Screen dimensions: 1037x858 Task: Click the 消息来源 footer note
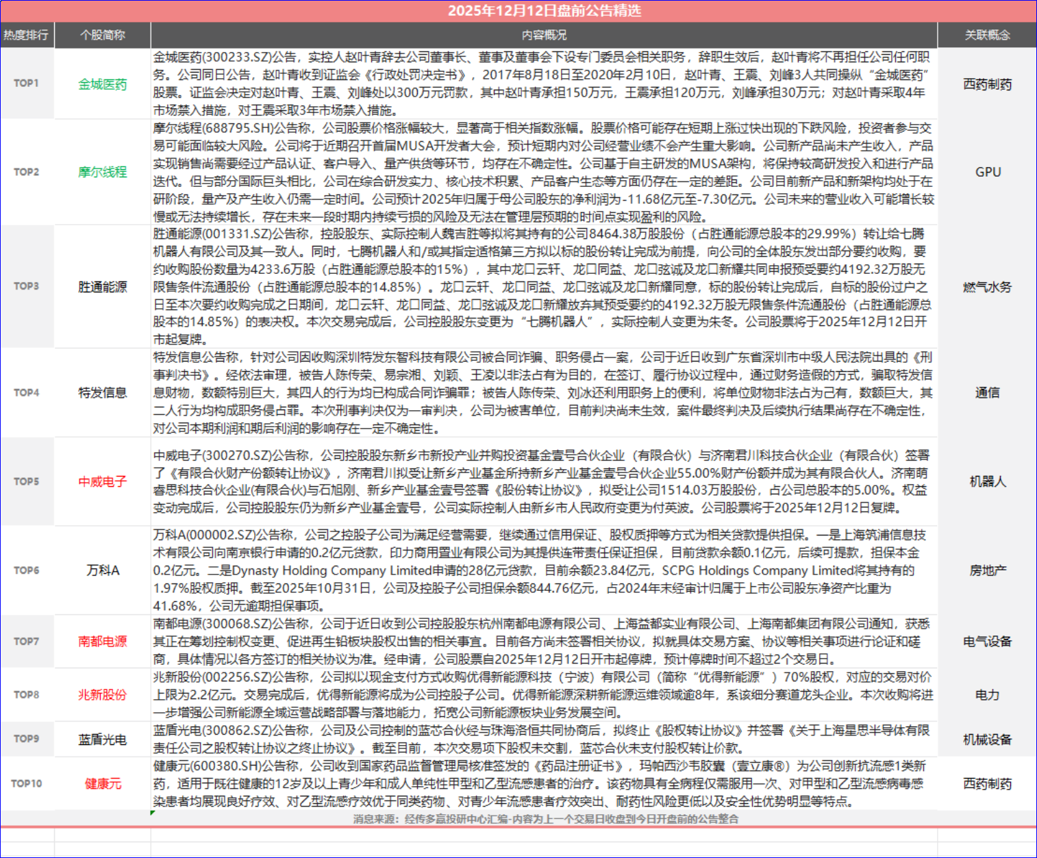pyautogui.click(x=546, y=819)
